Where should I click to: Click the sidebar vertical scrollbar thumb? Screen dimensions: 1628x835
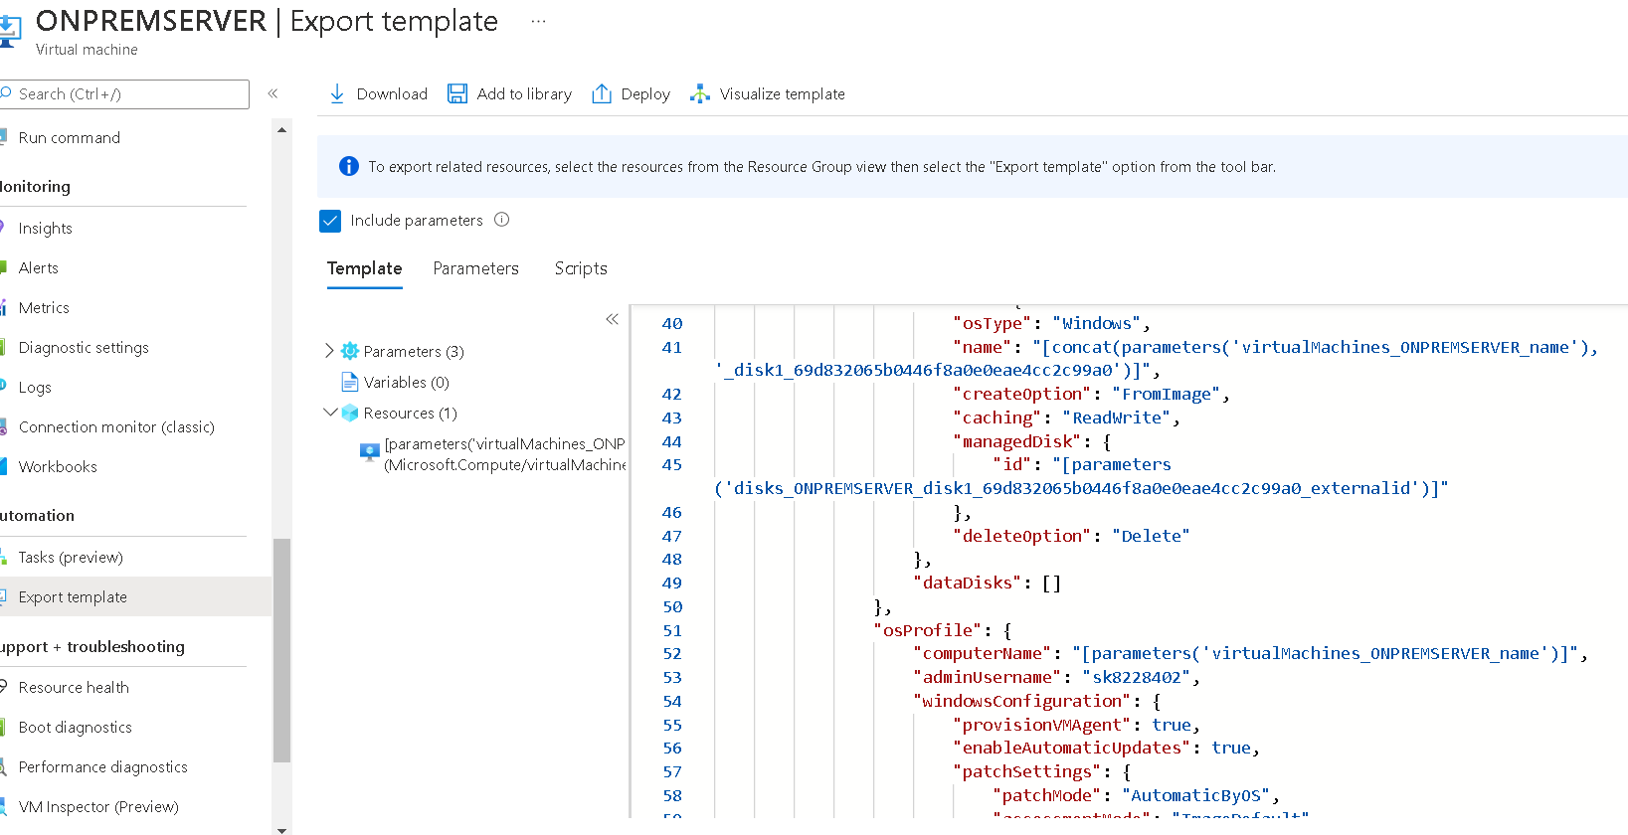pos(281,650)
